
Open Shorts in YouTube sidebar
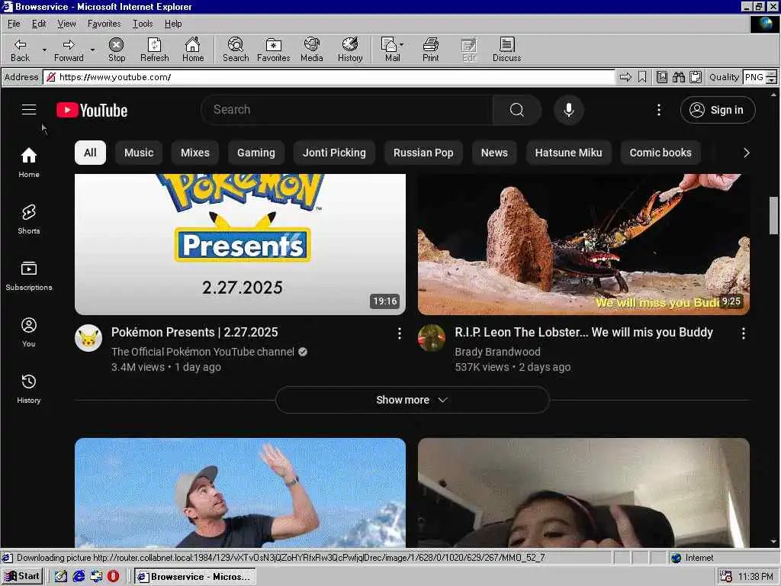(29, 219)
